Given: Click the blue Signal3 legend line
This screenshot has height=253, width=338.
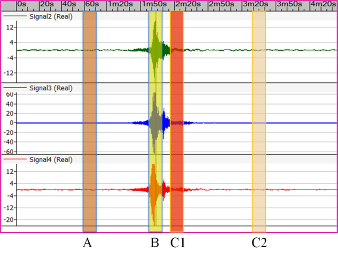Looking at the screenshot, I should (x=15, y=88).
